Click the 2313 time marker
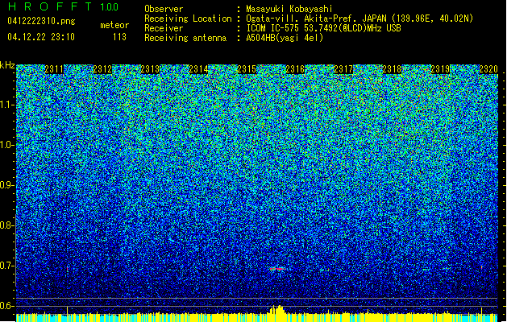The height and width of the screenshot is (322, 507). (x=150, y=69)
